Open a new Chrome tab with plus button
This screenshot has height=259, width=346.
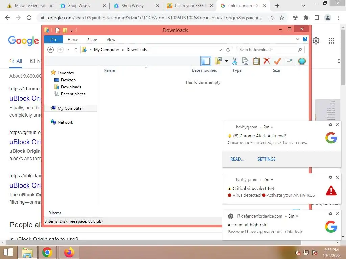[277, 6]
